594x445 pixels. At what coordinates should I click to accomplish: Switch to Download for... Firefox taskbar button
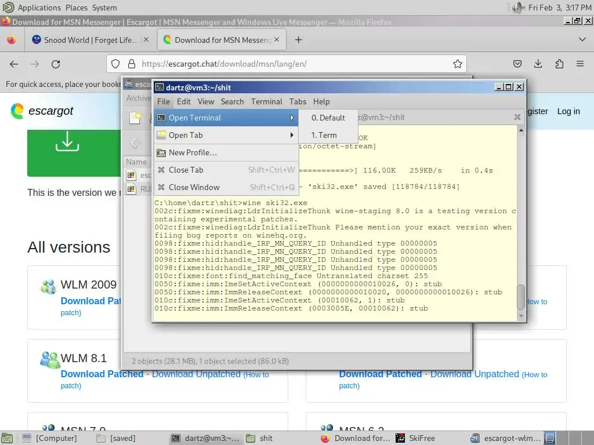click(x=356, y=438)
